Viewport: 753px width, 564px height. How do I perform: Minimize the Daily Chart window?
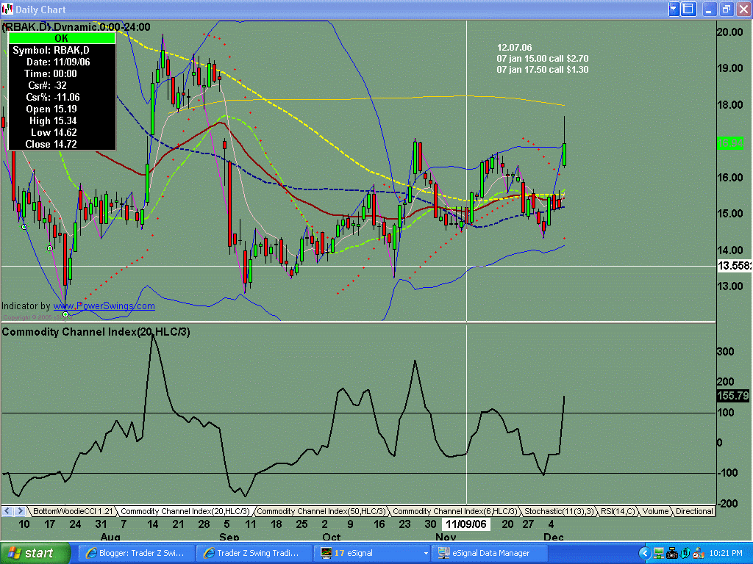point(710,9)
